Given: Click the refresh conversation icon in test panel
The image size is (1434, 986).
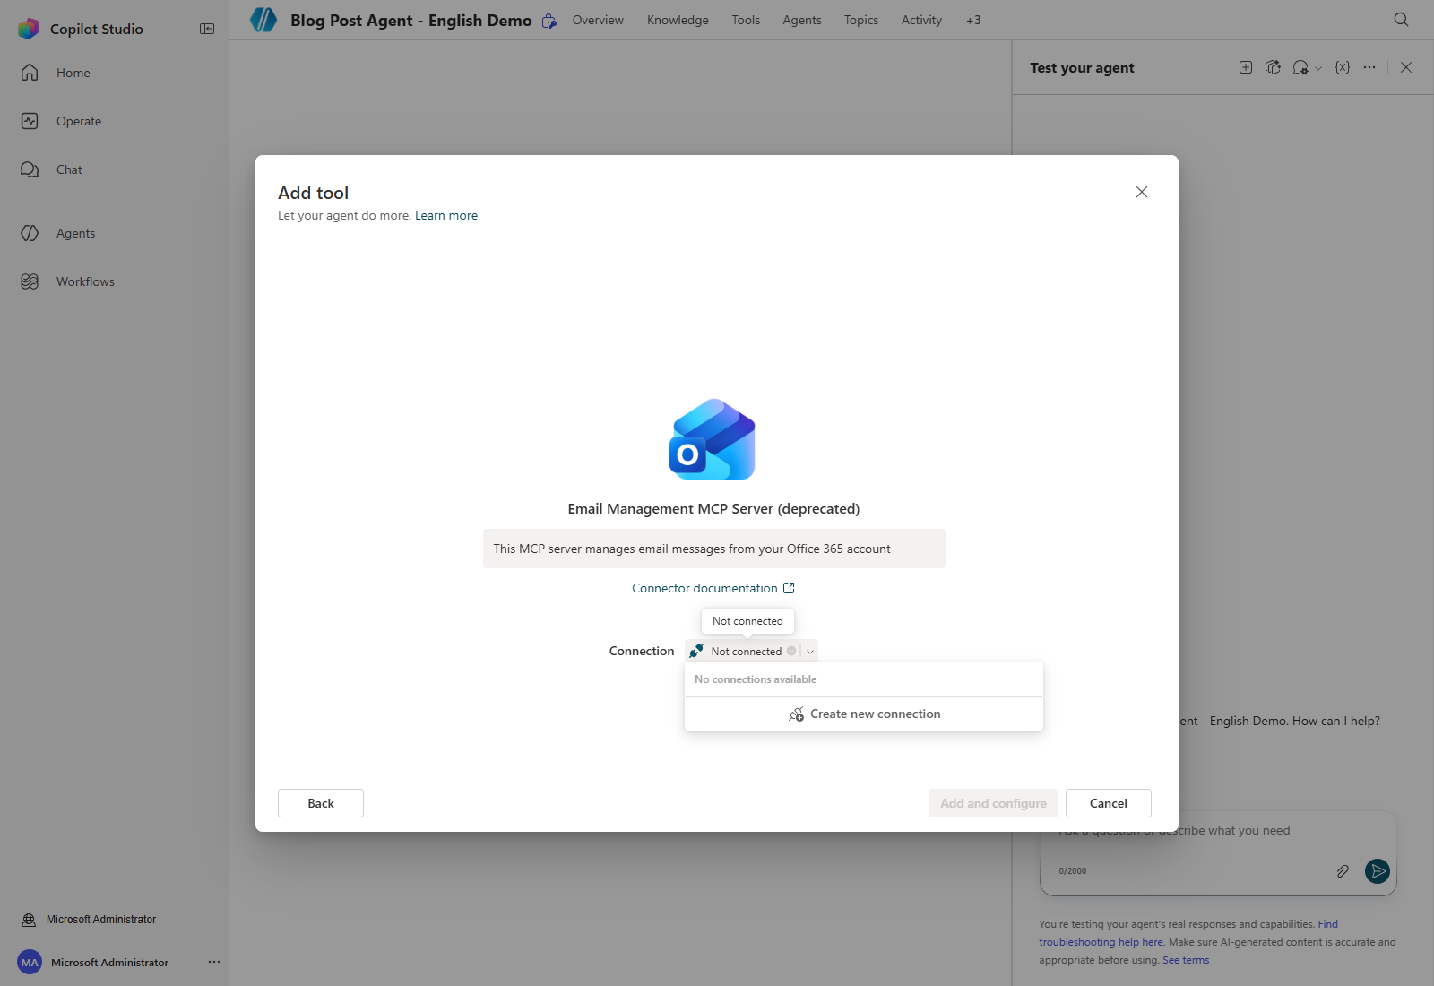Looking at the screenshot, I should pyautogui.click(x=1273, y=67).
